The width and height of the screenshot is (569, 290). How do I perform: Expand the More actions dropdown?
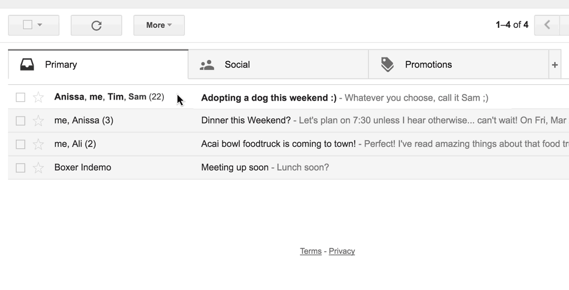tap(159, 26)
